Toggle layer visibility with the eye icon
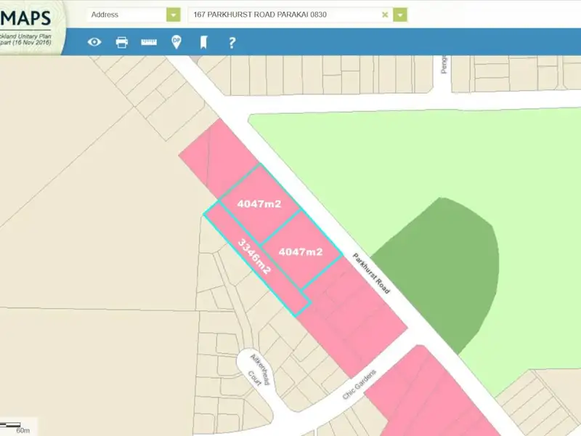 (x=94, y=42)
